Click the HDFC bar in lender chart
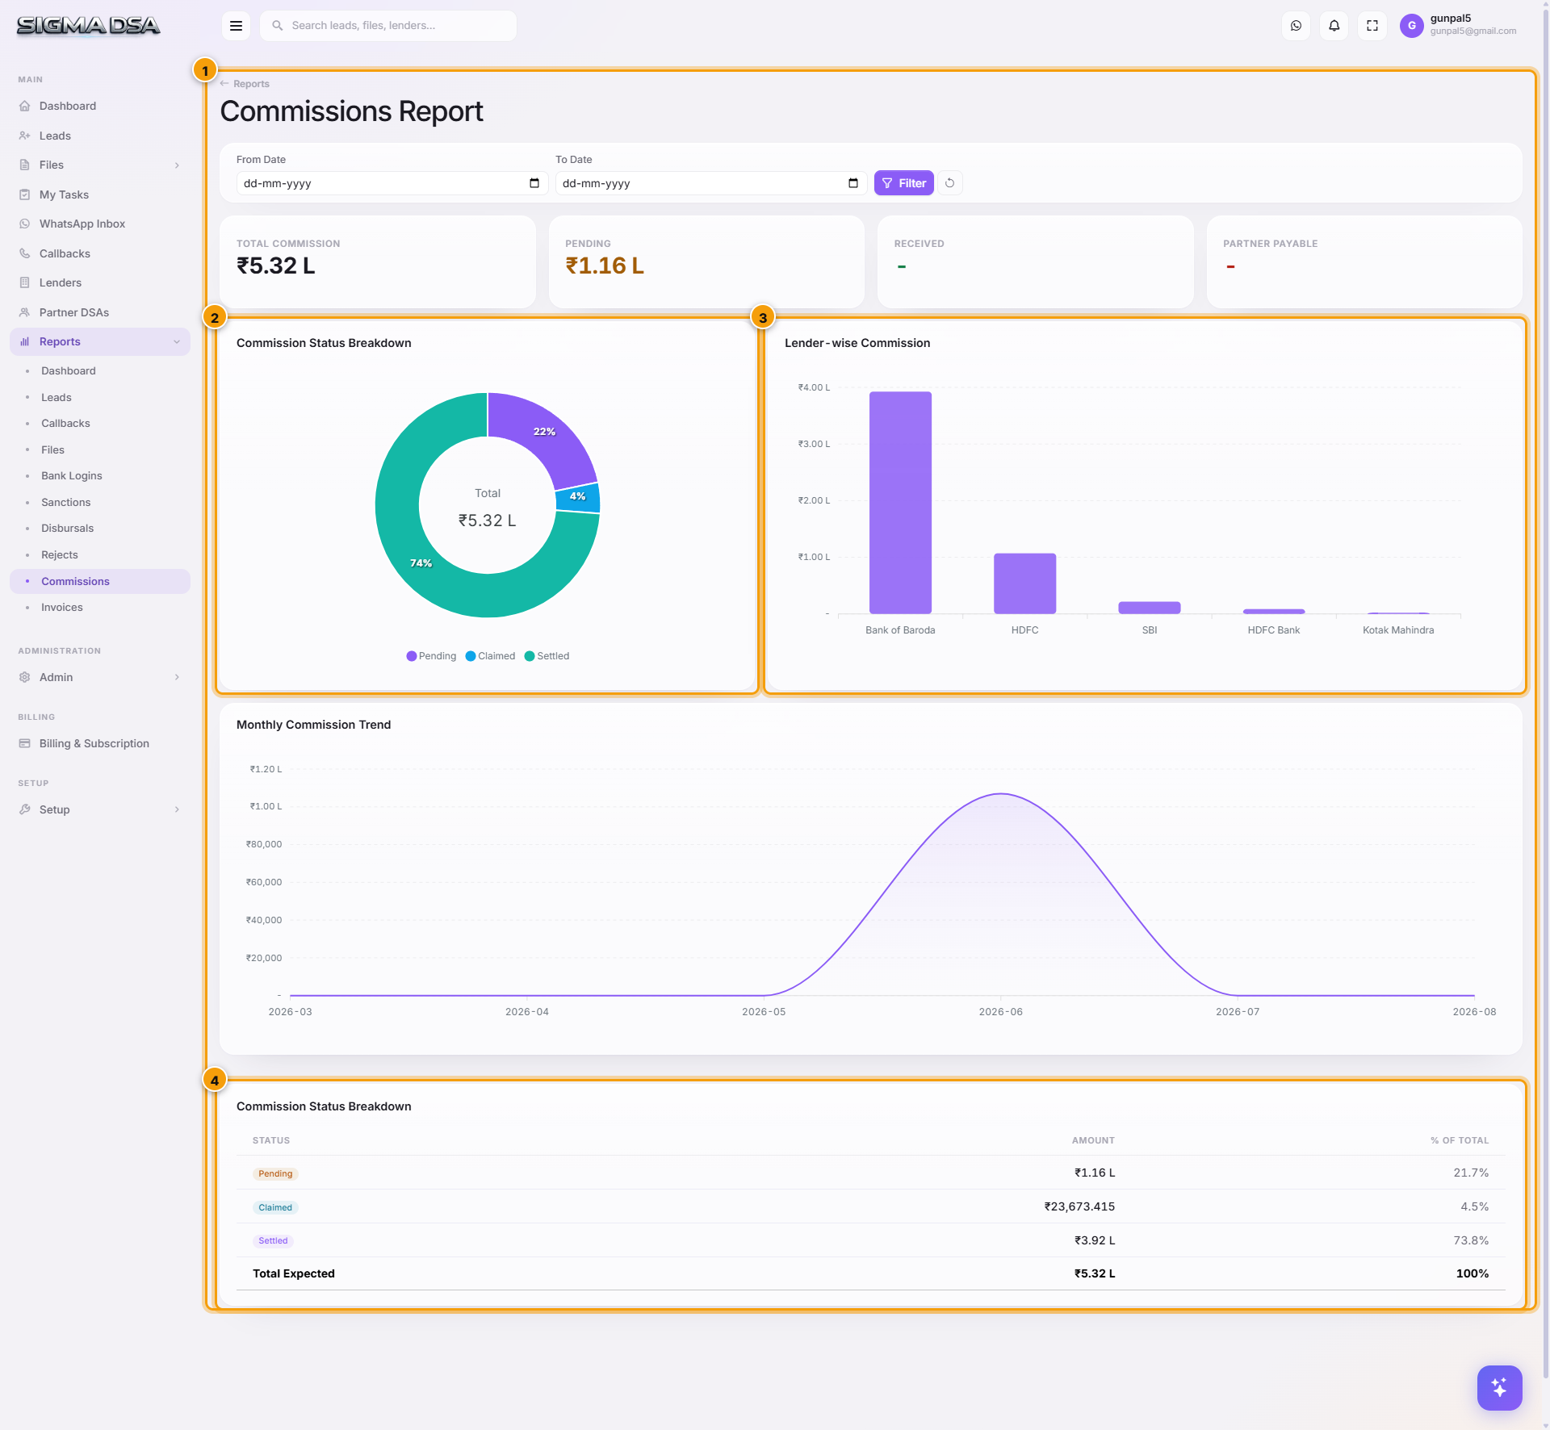 click(x=1024, y=583)
